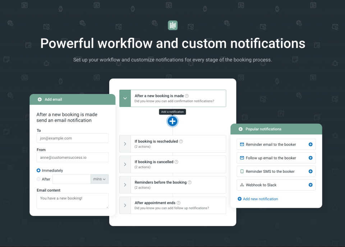Click the Add a notification tooltip label

click(x=172, y=112)
